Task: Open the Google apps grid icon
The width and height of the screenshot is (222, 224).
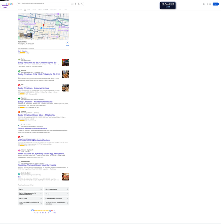Action: [210, 4]
